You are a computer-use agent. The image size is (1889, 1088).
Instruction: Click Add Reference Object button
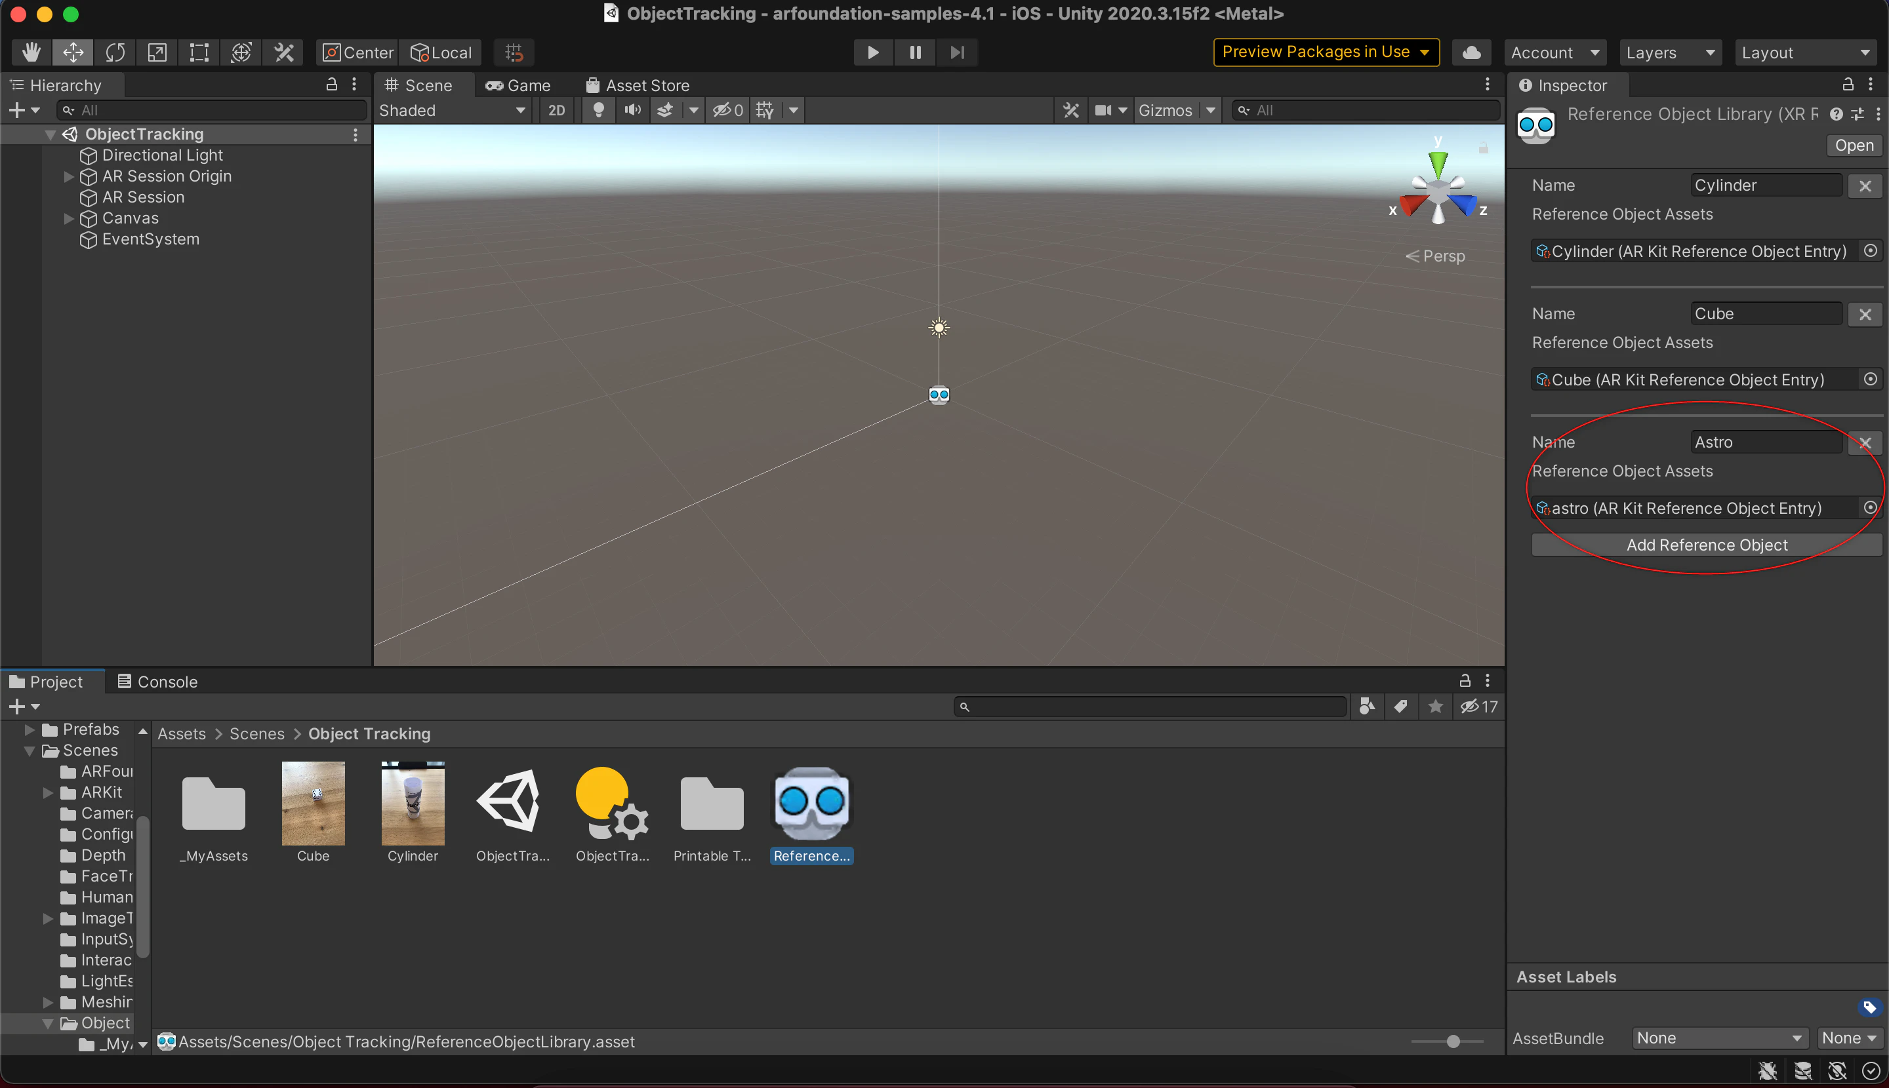[1706, 545]
